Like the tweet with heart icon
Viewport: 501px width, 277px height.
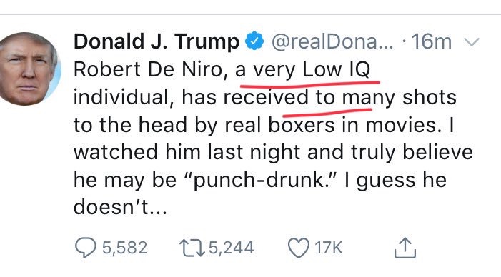pos(299,248)
